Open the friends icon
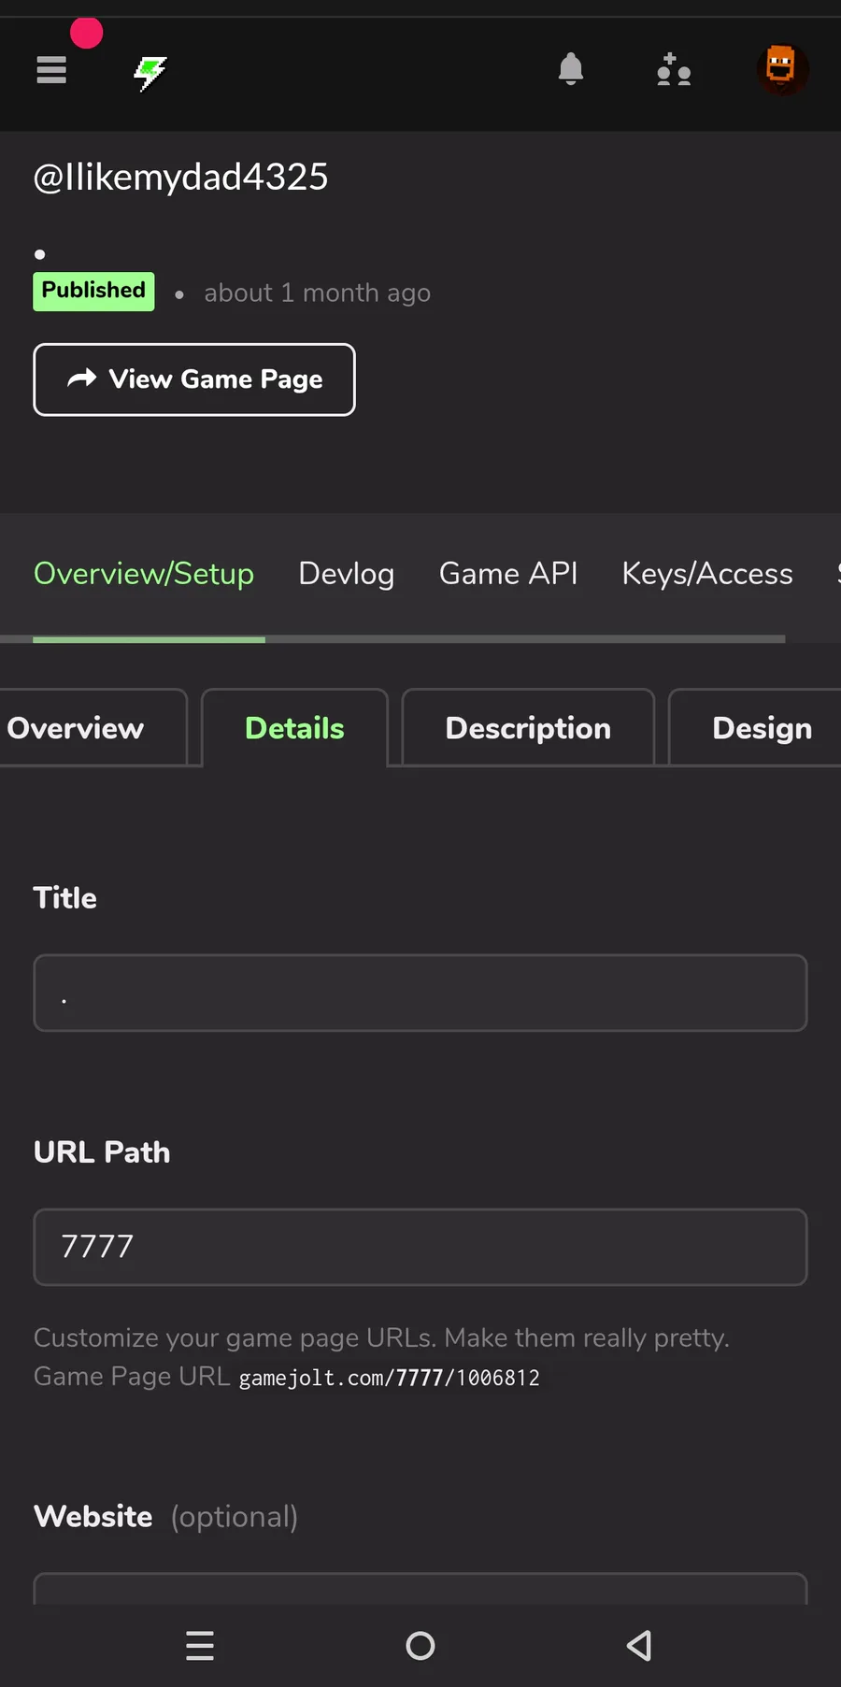This screenshot has width=841, height=1687. pos(674,70)
